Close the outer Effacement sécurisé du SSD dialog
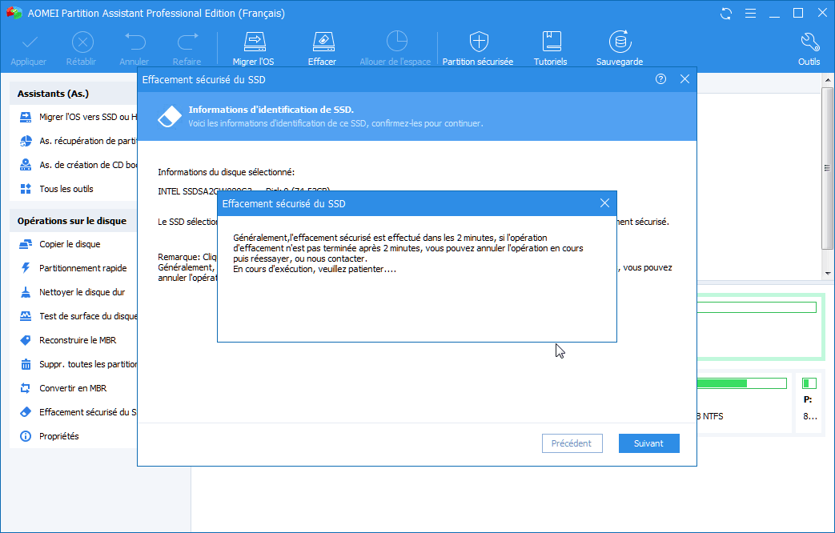835x533 pixels. click(684, 79)
